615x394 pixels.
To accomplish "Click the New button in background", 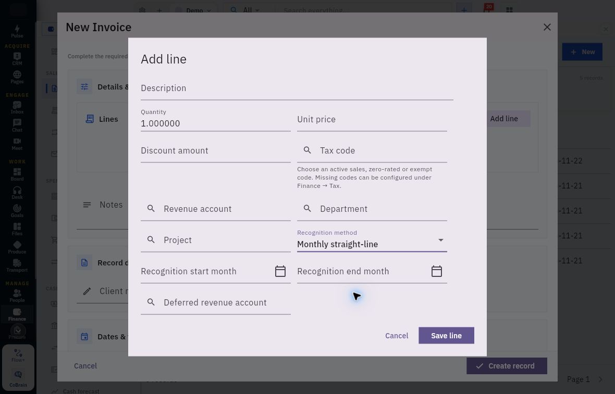I will (582, 52).
